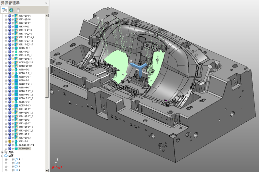Screen dimensions: 259x172
Task: Toggle lightbulb for B6R3-QJ-27
Action: click(x=13, y=124)
